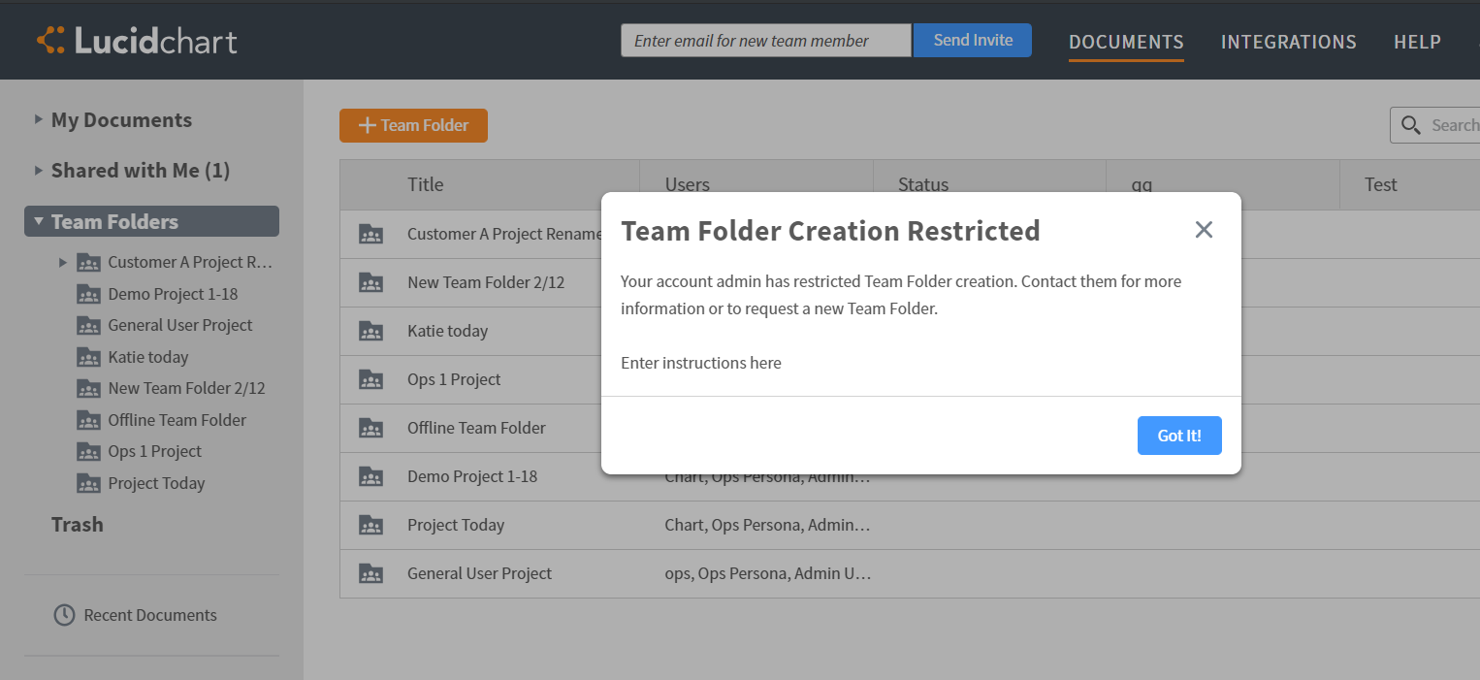Click the Send Invite button
The image size is (1480, 680).
pos(972,40)
